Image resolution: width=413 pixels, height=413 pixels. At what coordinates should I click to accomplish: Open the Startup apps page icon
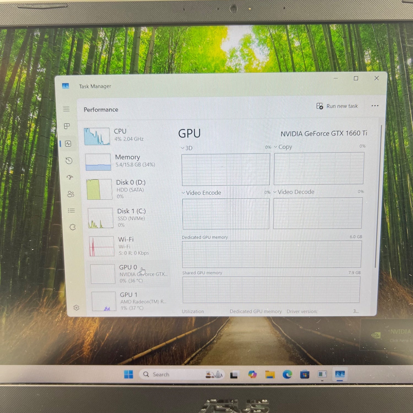click(x=70, y=177)
